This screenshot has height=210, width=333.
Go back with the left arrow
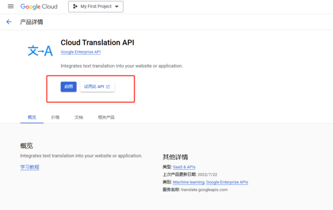tap(9, 22)
